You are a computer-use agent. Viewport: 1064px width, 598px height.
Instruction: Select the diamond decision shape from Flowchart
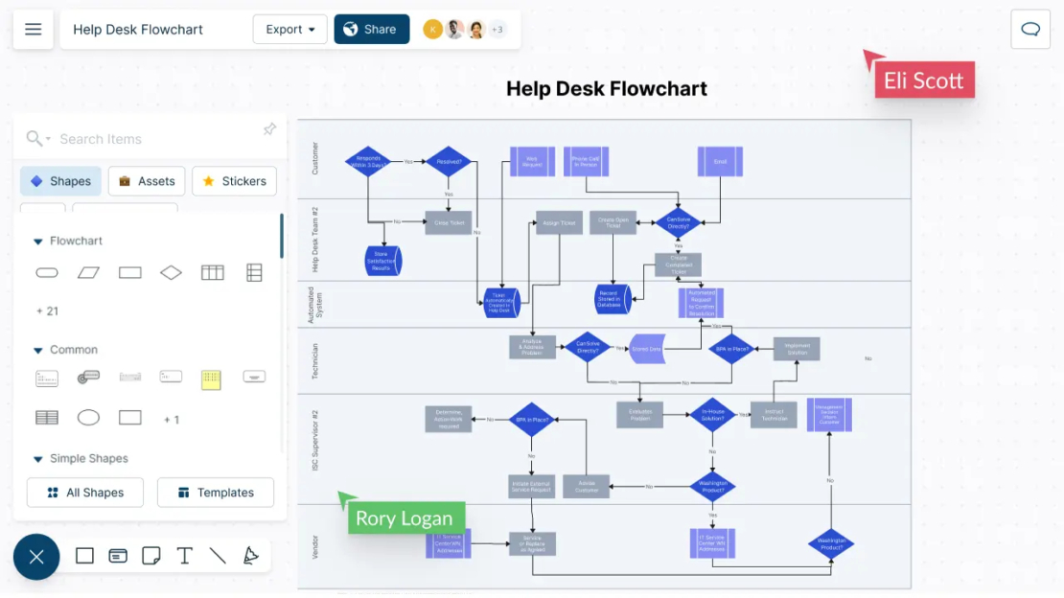click(x=171, y=272)
